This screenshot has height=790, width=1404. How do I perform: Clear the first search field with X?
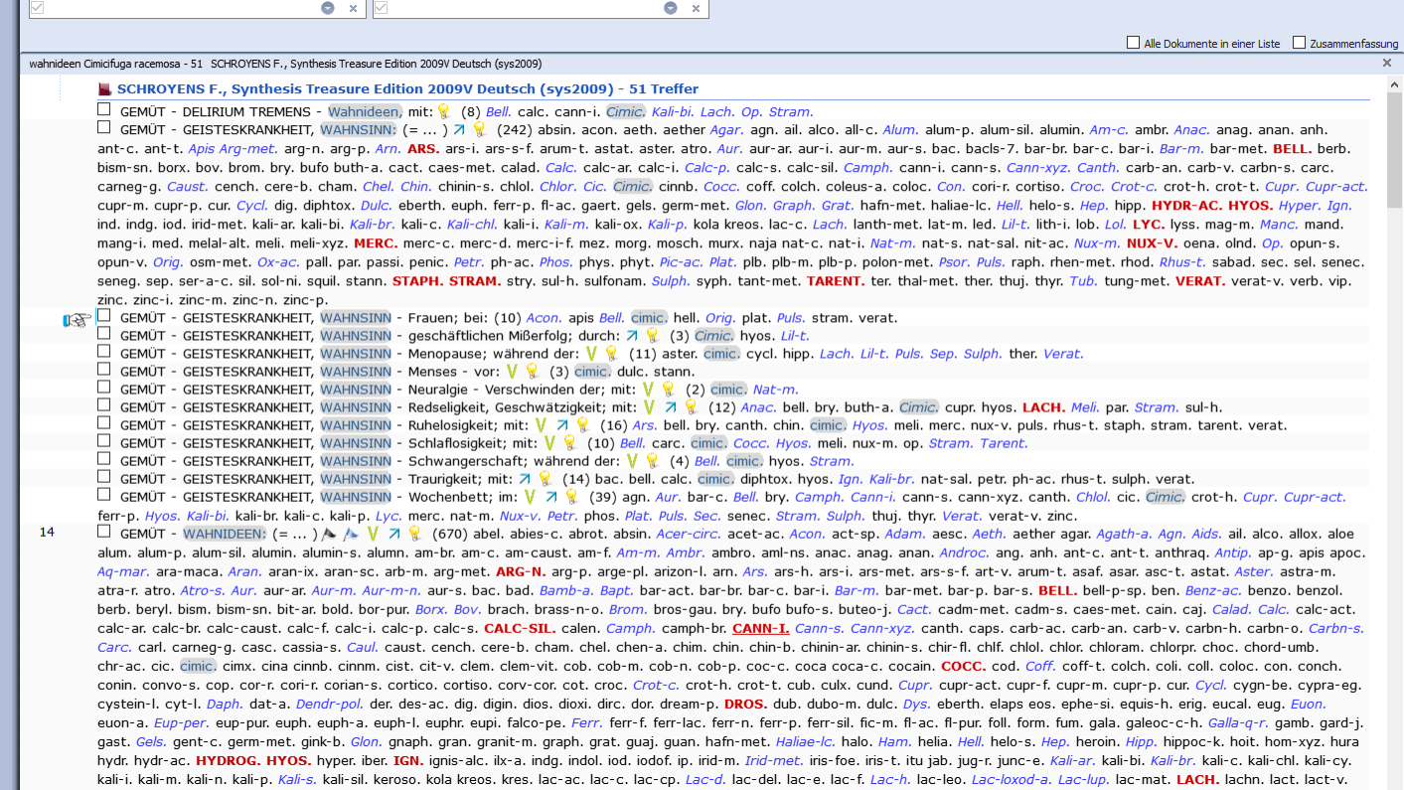point(353,8)
